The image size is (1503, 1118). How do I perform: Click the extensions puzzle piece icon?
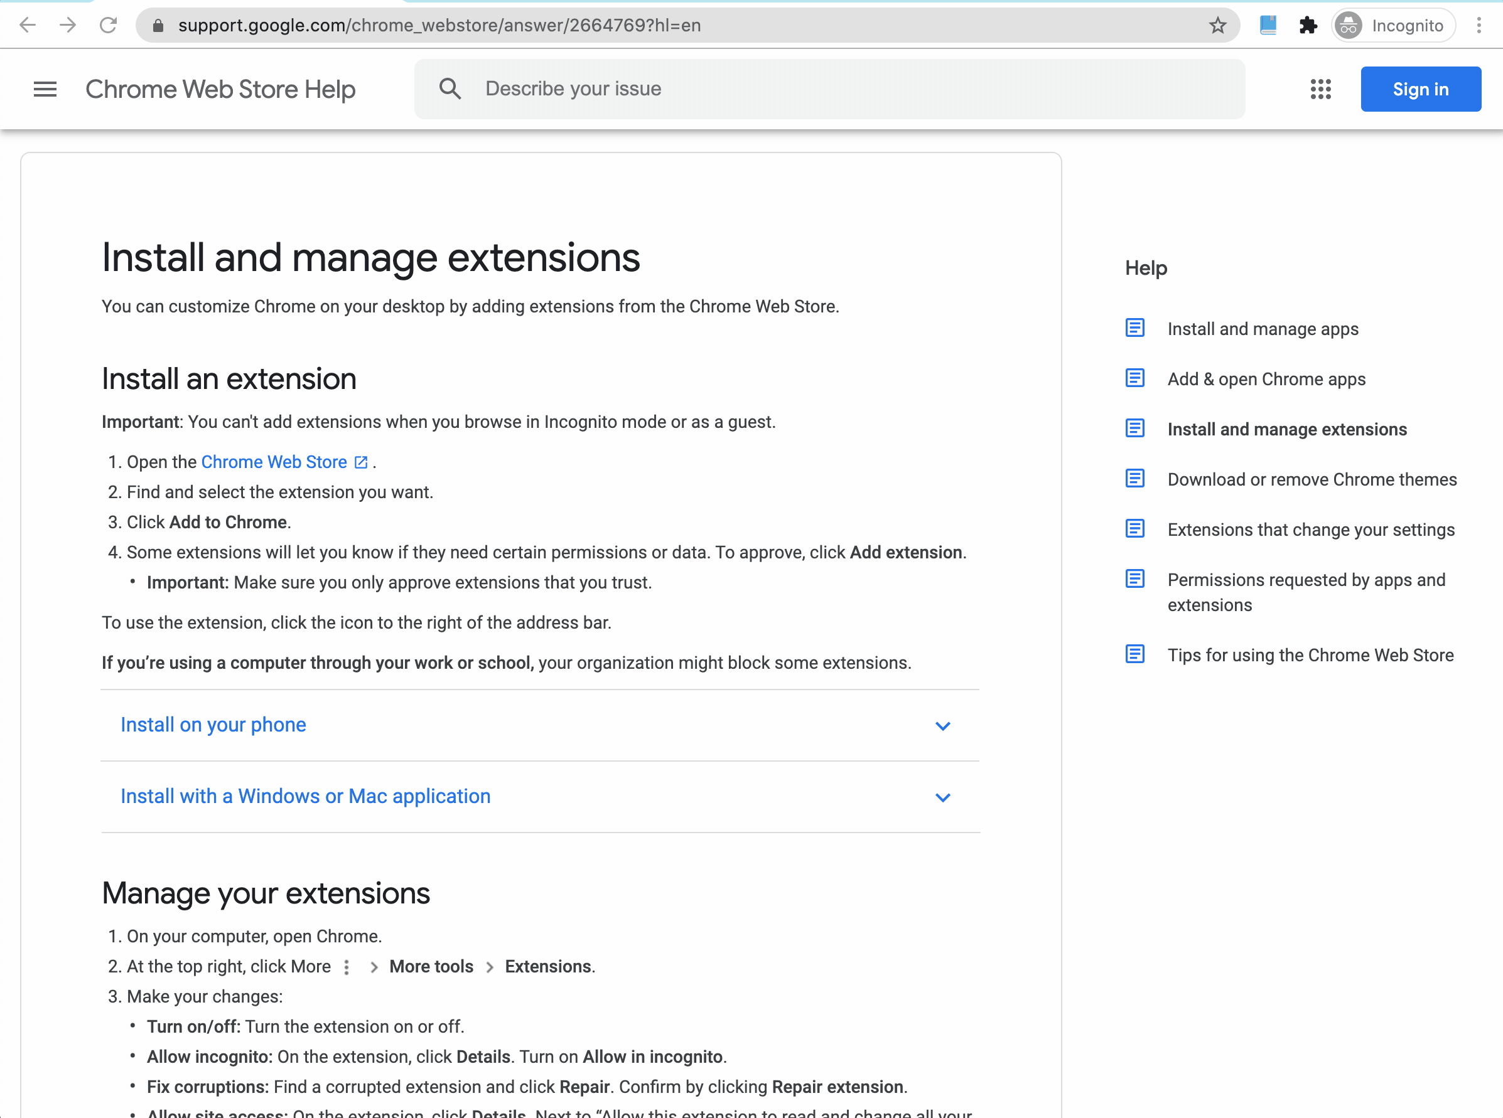pyautogui.click(x=1309, y=26)
